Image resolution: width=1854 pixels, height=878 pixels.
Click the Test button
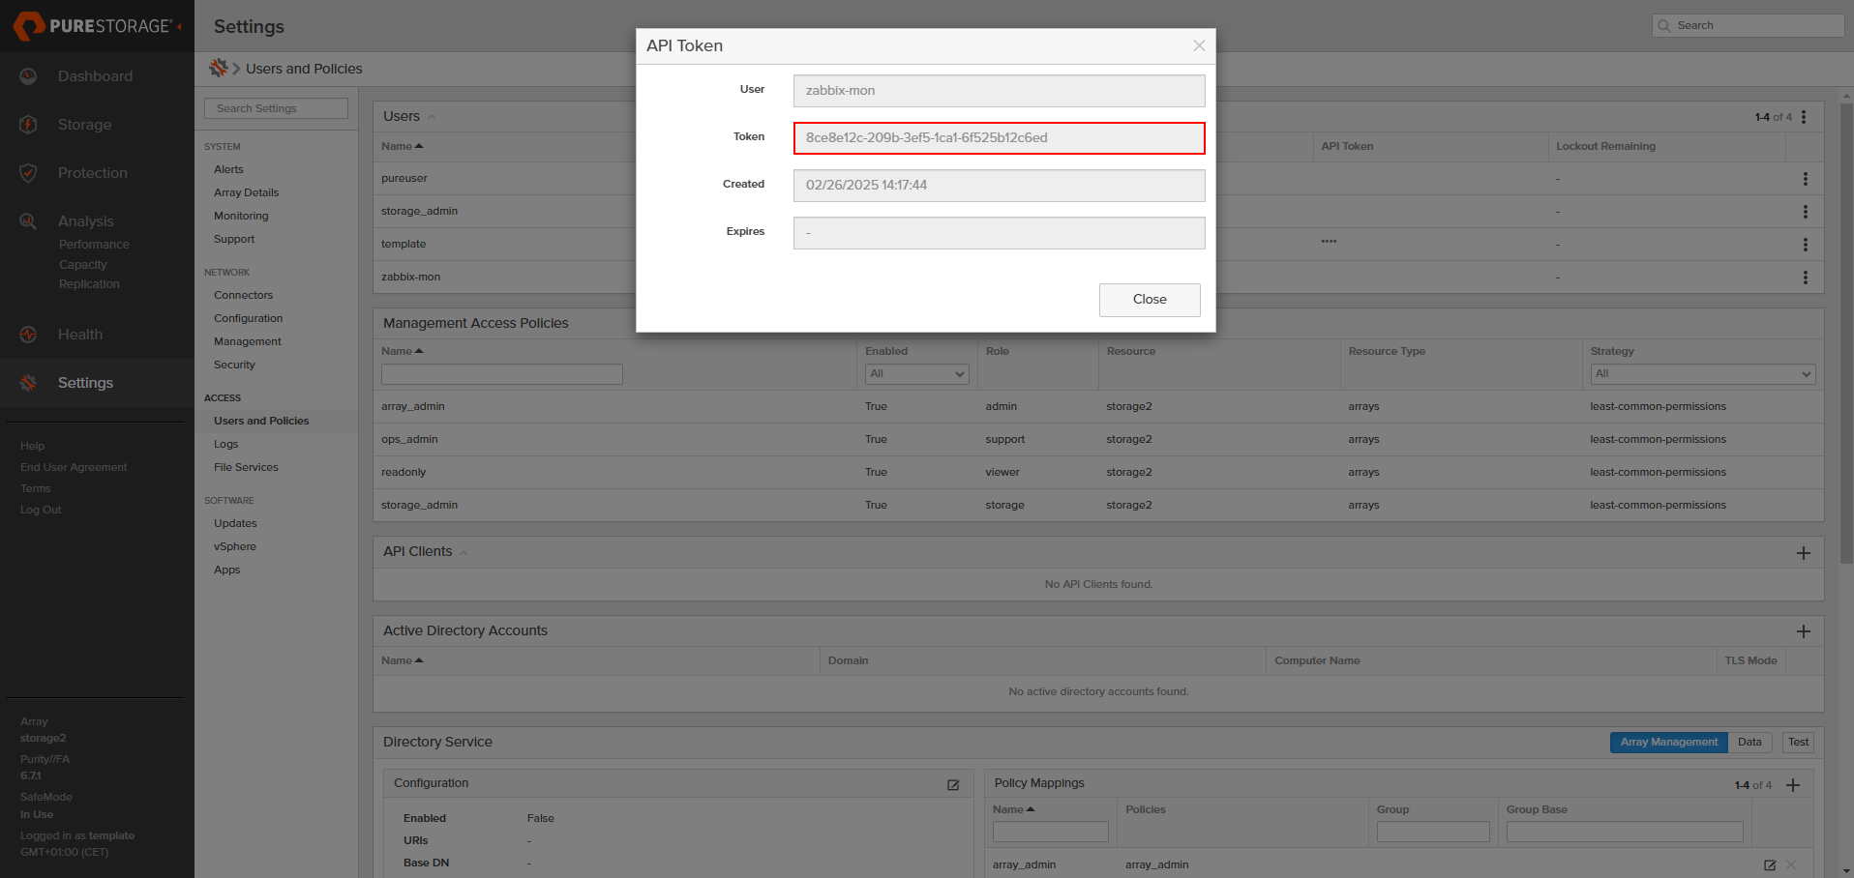click(1798, 743)
